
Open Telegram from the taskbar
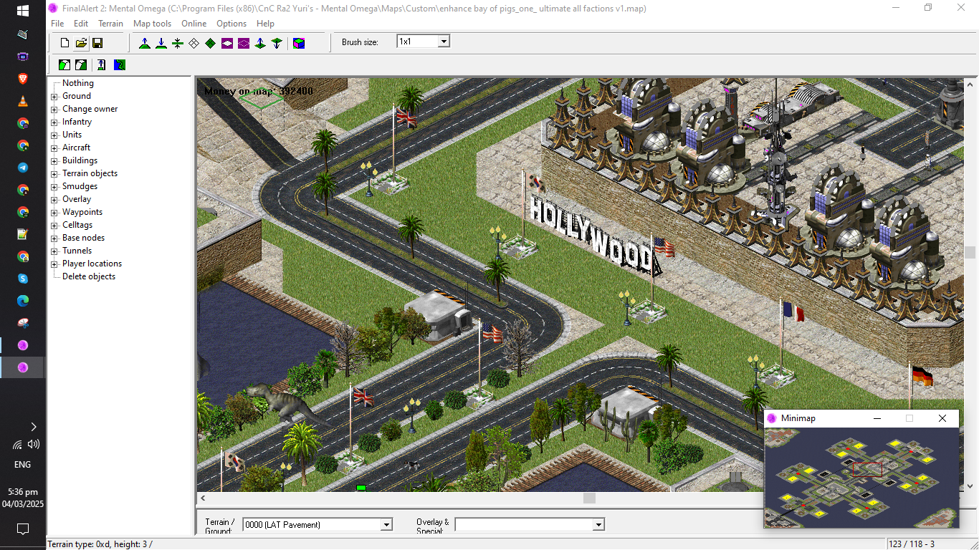click(22, 168)
